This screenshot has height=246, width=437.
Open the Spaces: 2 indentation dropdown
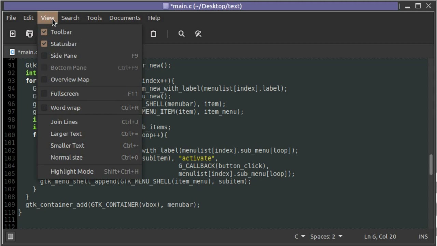(x=326, y=236)
